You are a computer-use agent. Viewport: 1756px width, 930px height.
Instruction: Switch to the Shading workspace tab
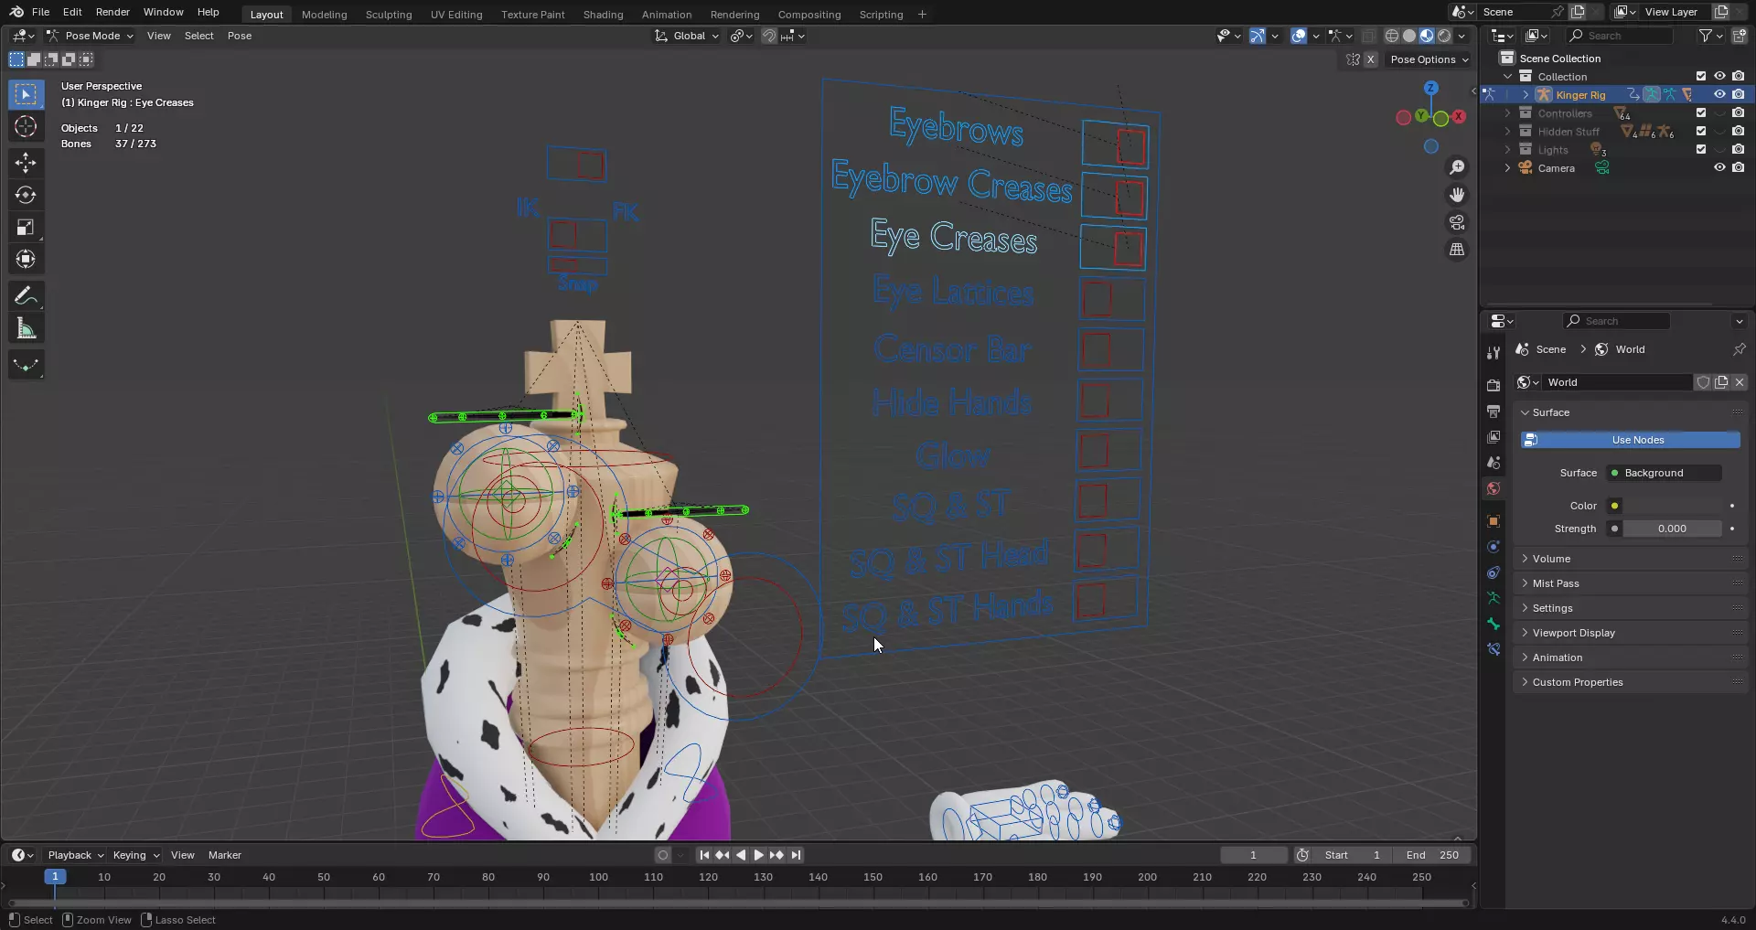pyautogui.click(x=603, y=15)
